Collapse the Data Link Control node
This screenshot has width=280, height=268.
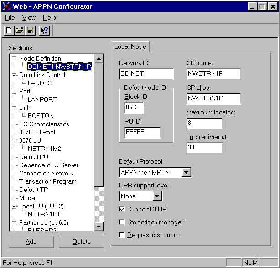14,75
